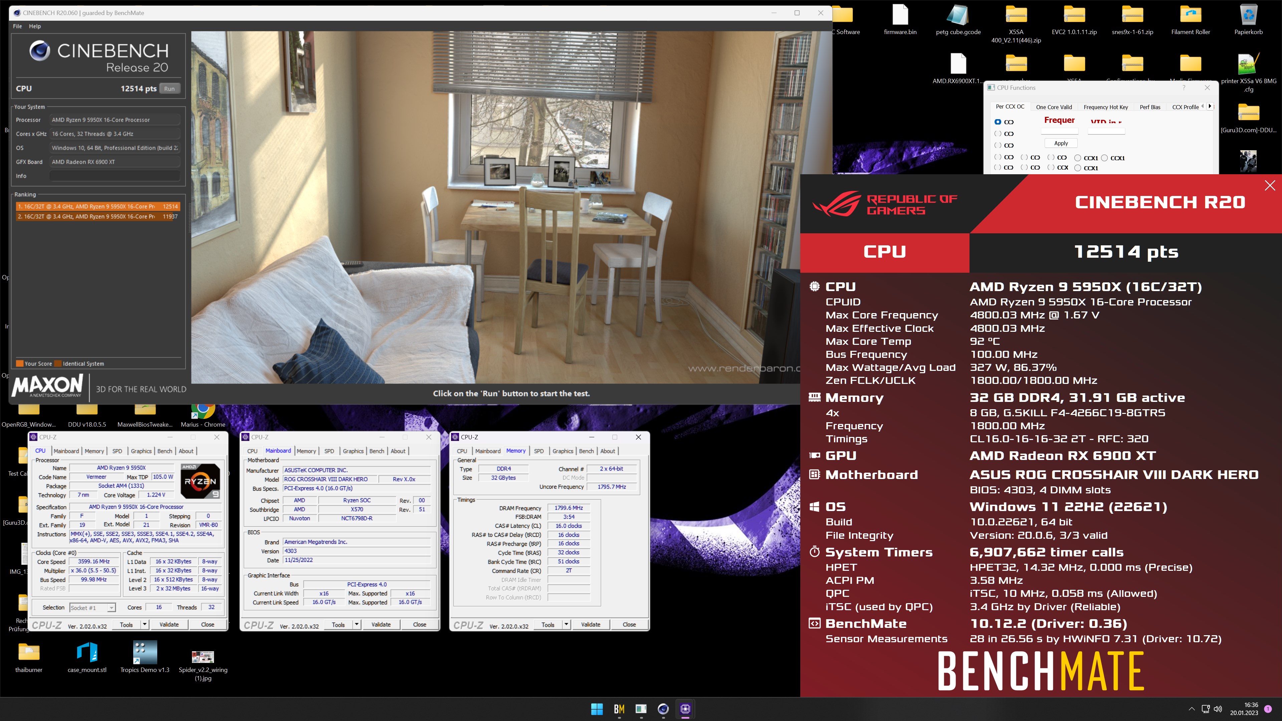Select the petg cube.gcode desktop file
This screenshot has width=1282, height=721.
(x=958, y=20)
